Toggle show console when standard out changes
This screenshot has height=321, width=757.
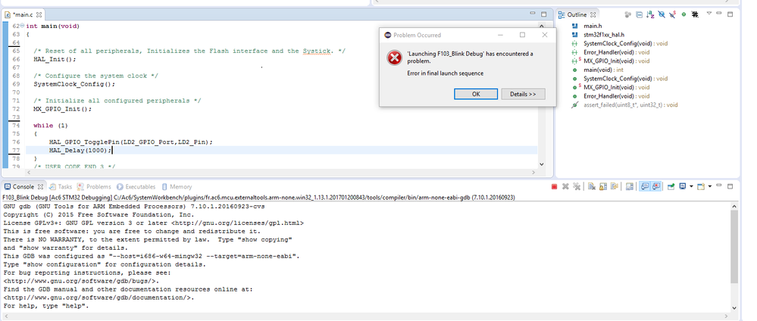(644, 186)
